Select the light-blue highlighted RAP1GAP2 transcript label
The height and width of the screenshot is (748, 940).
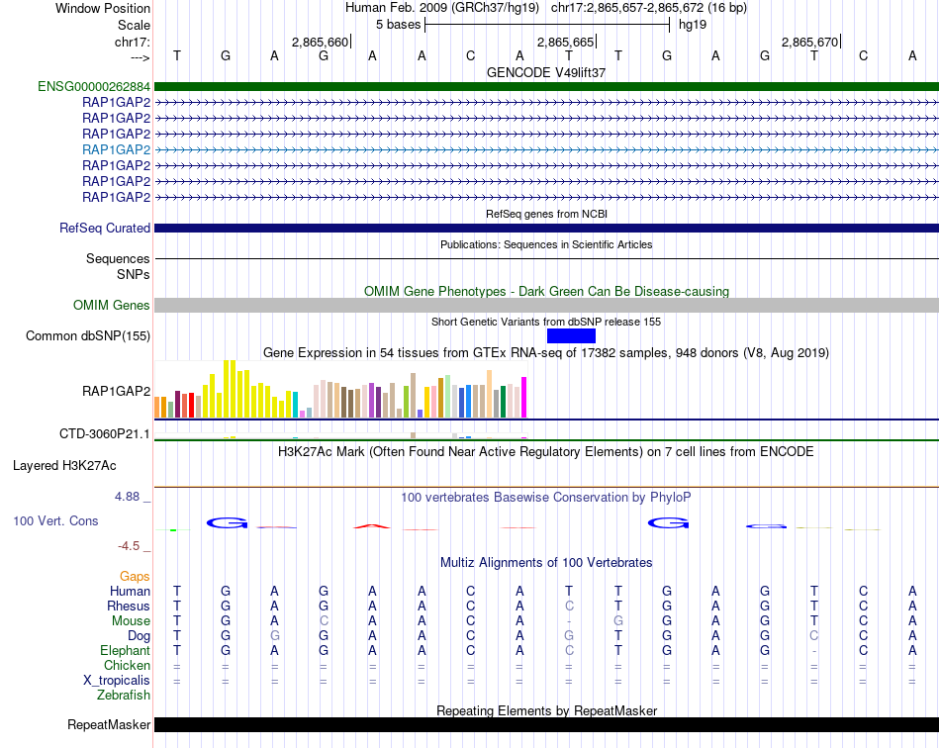pos(116,149)
